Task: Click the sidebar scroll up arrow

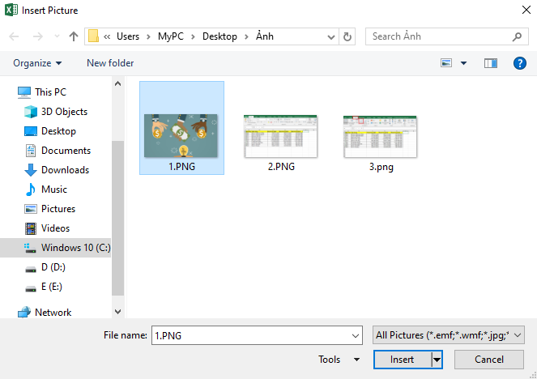Action: (x=117, y=83)
